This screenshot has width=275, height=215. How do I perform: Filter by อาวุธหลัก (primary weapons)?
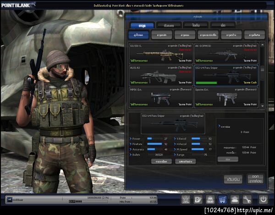pyautogui.click(x=161, y=35)
